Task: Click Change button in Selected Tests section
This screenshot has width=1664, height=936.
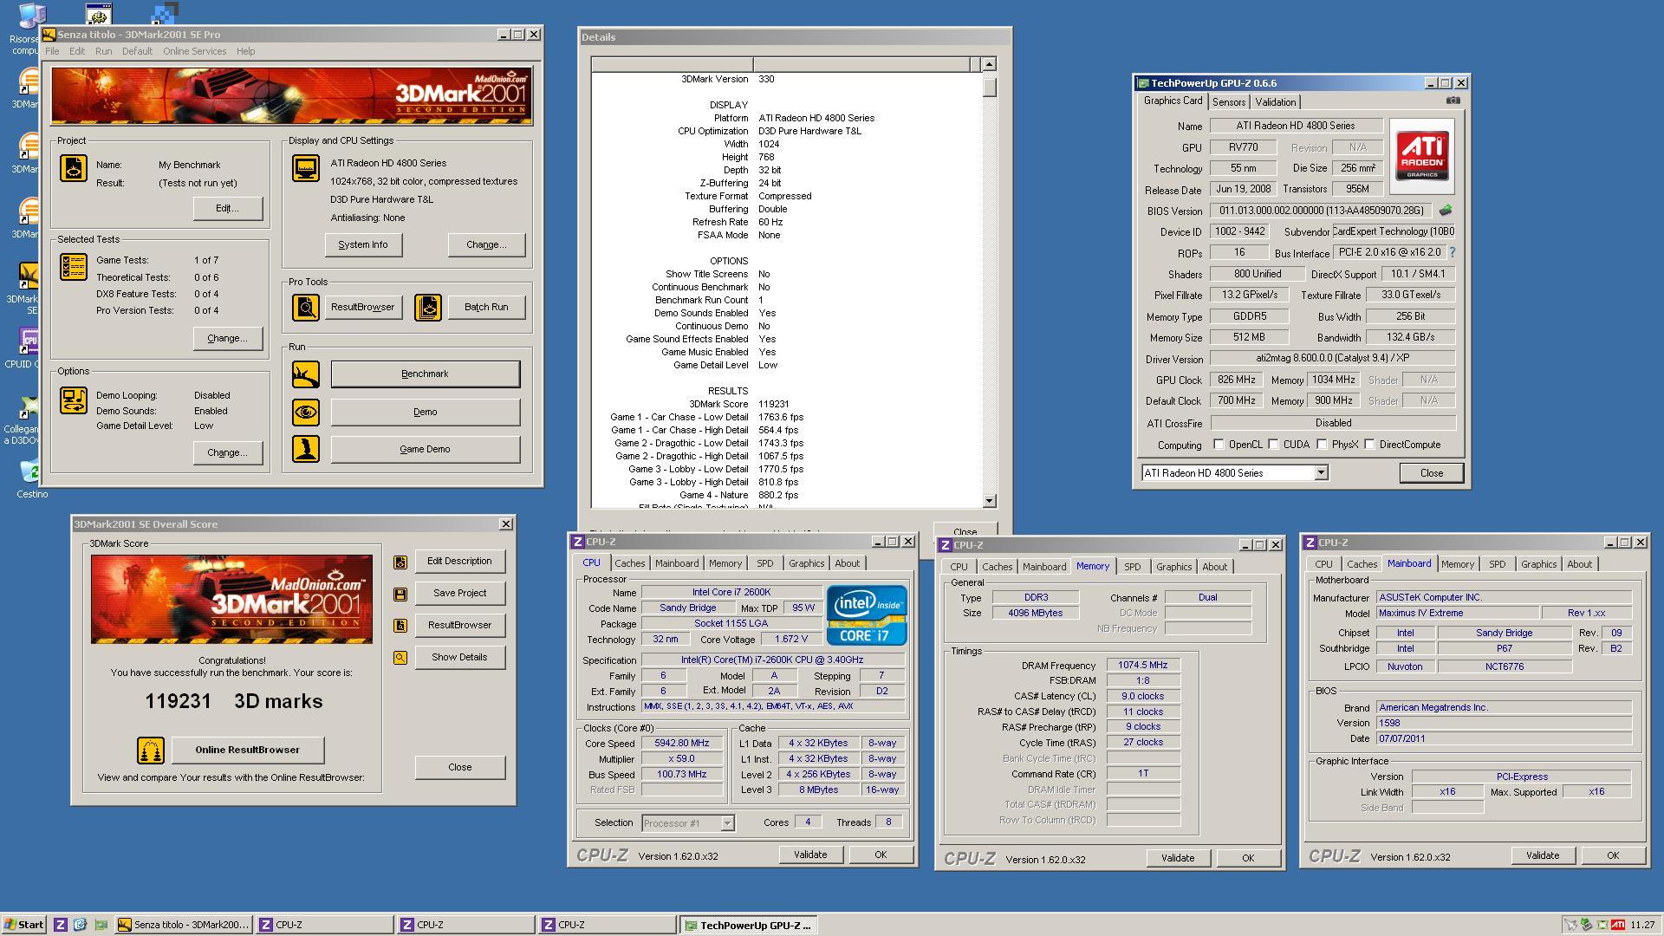Action: pyautogui.click(x=227, y=339)
